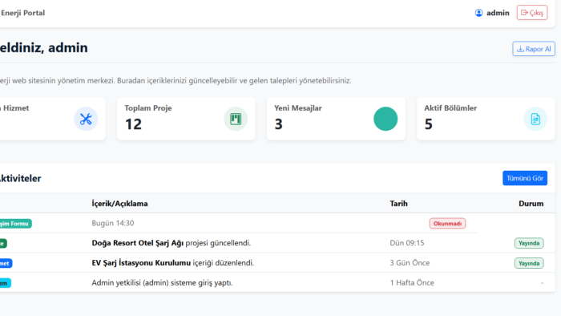Click the Yeni Mesajlar value 3
The width and height of the screenshot is (561, 316).
tap(278, 124)
